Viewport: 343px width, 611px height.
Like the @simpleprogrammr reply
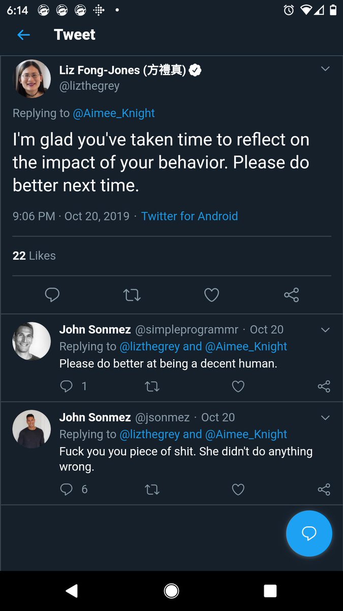click(x=238, y=386)
